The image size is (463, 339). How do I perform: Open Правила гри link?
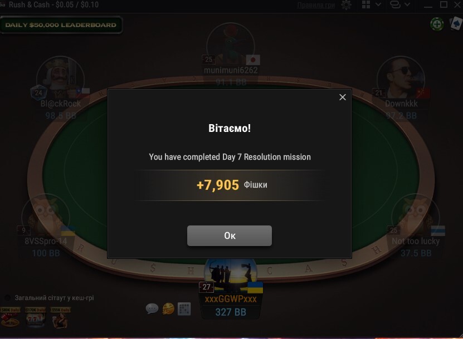(316, 5)
